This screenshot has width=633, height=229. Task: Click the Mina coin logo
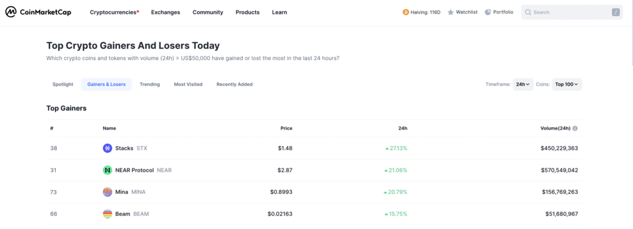click(x=108, y=192)
